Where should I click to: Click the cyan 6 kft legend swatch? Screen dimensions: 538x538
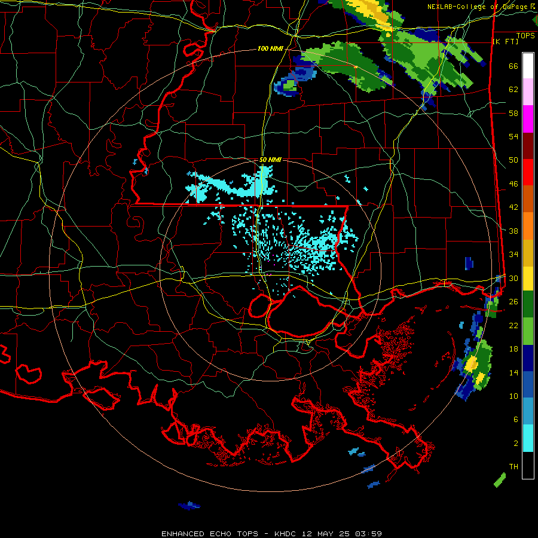pyautogui.click(x=528, y=438)
